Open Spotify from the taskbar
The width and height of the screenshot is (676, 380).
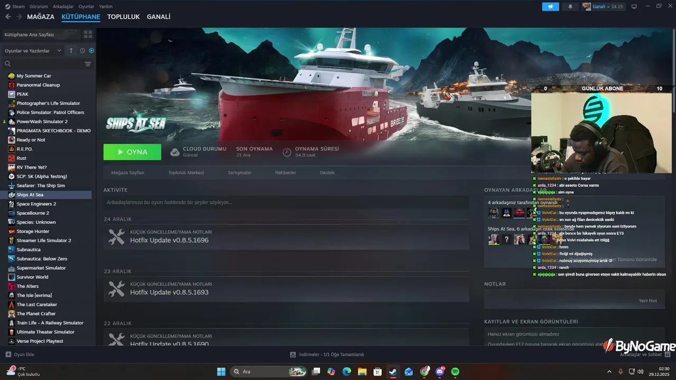(455, 372)
